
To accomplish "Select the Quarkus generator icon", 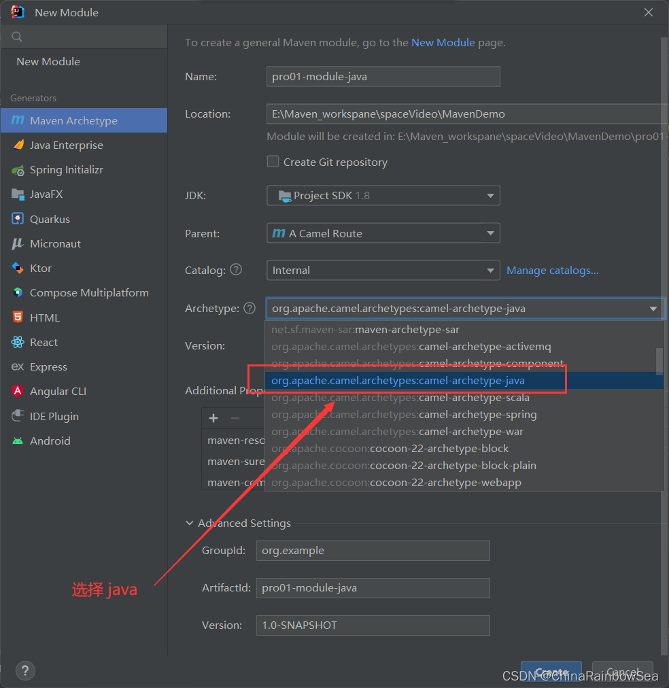I will tap(18, 218).
